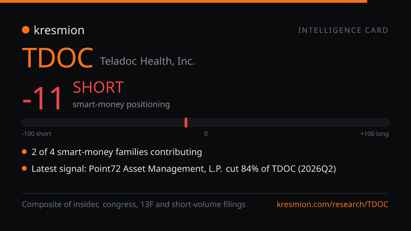Click the -100 short scale label

click(37, 134)
